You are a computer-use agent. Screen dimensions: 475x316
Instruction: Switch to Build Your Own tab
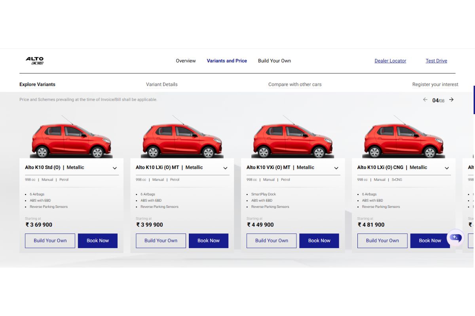click(x=274, y=61)
